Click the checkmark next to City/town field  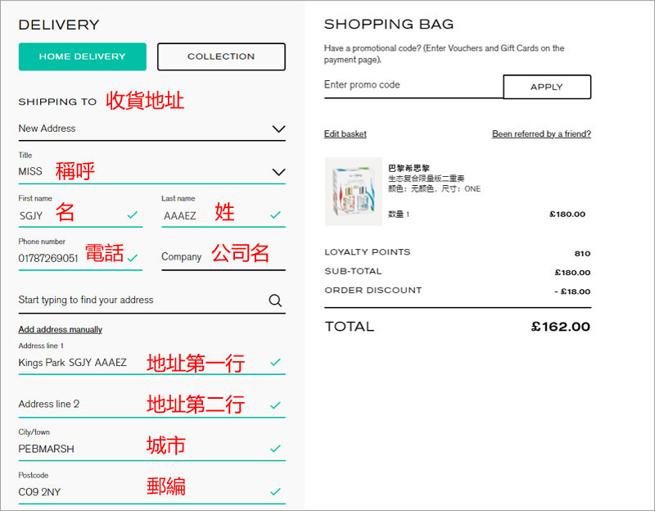275,449
